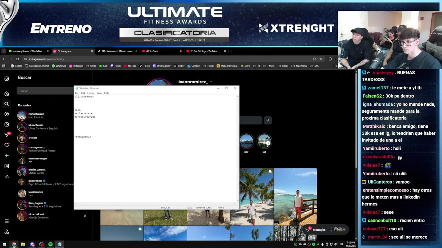Switch to the (9) Instagram tab
The height and width of the screenshot is (248, 442).
tap(73, 51)
